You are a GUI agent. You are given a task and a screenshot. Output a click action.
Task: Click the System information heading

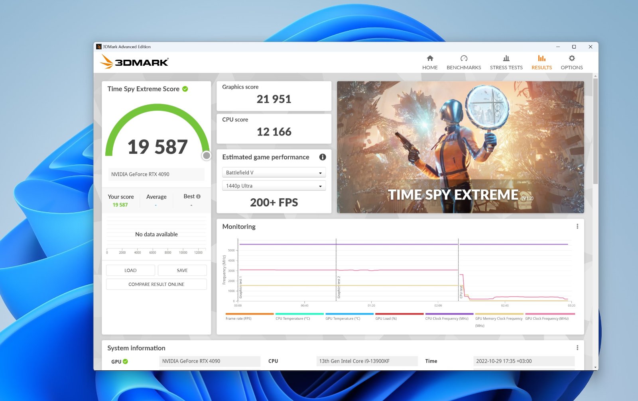pos(136,348)
